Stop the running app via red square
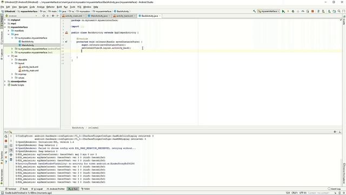Image resolution: width=346 pixels, height=195 pixels. point(312,11)
